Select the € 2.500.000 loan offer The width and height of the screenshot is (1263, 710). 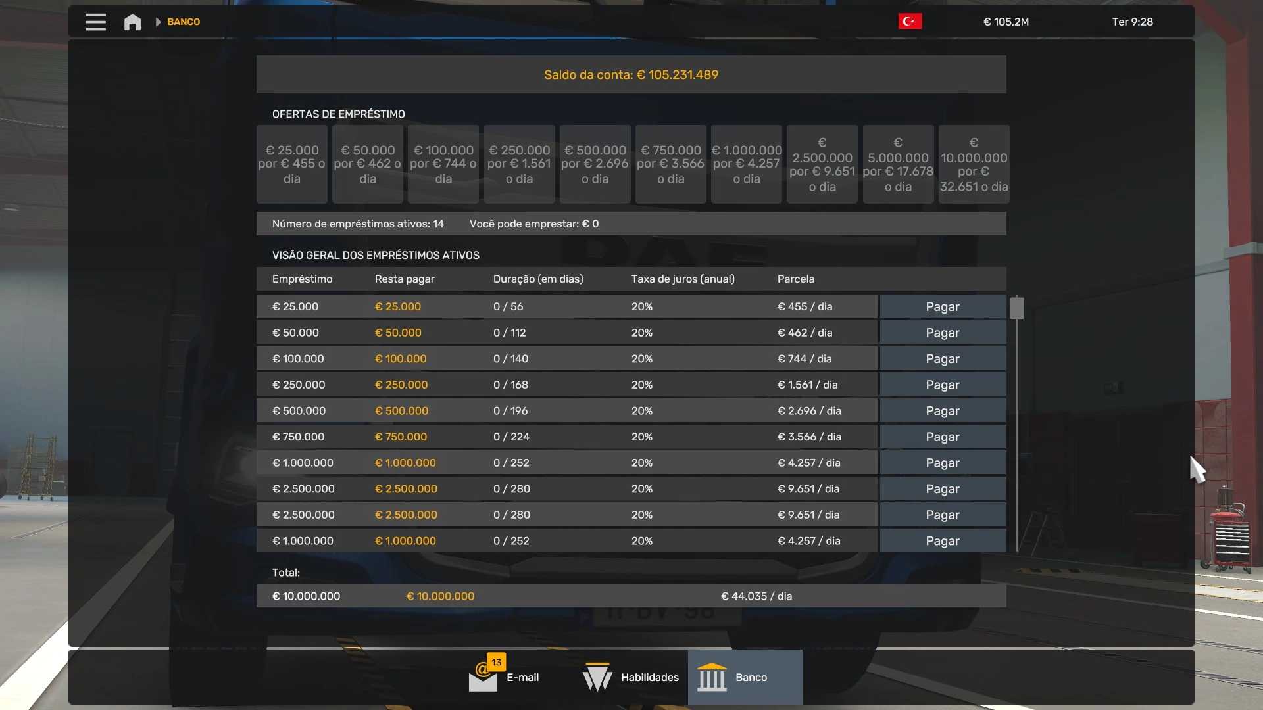tap(822, 164)
